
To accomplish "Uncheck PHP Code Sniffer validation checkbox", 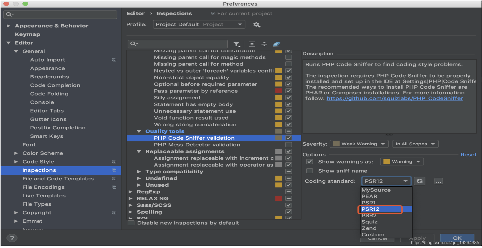I will [289, 138].
